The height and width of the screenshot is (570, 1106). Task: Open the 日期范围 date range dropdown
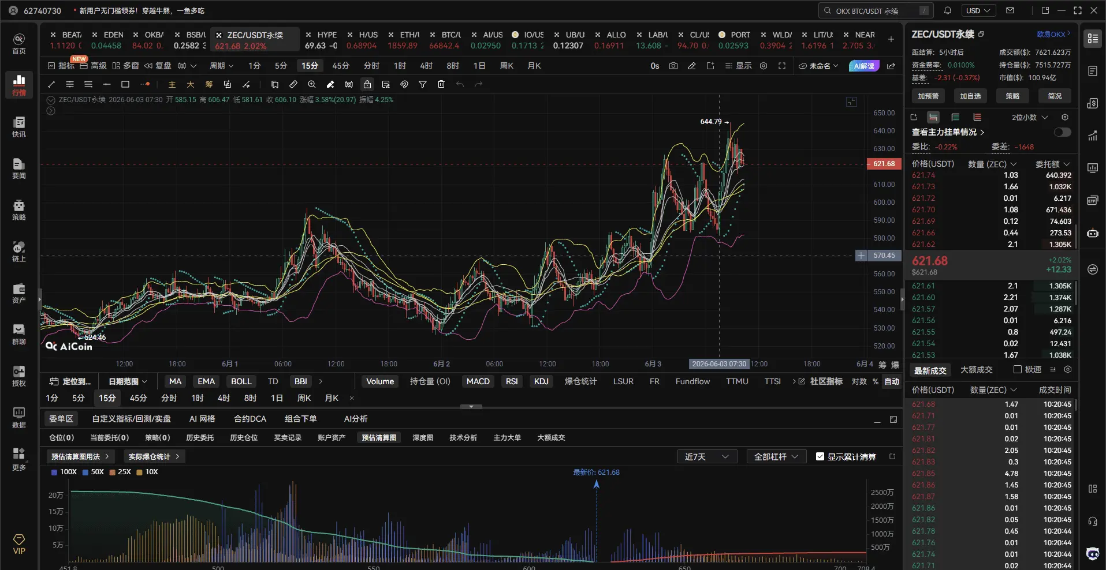pos(128,381)
